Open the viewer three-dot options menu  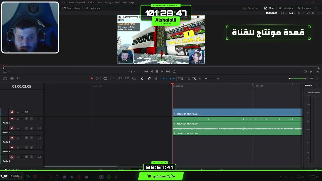[319, 13]
